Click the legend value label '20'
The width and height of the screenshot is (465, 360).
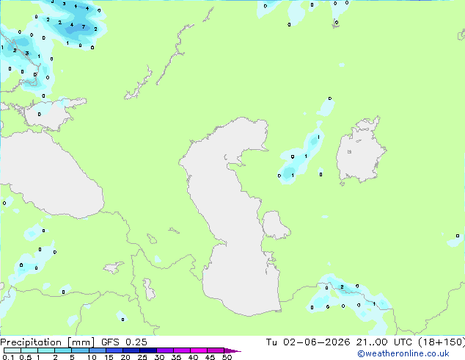click(125, 357)
